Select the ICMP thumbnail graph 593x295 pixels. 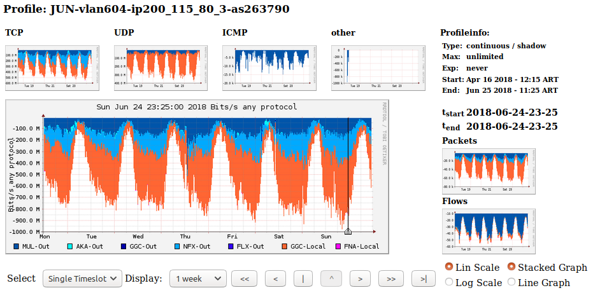[269, 67]
